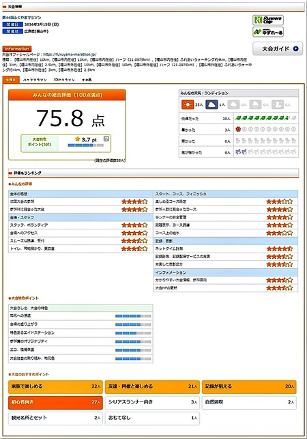
Task: Switch to the その他 tab
Action: [x=87, y=80]
